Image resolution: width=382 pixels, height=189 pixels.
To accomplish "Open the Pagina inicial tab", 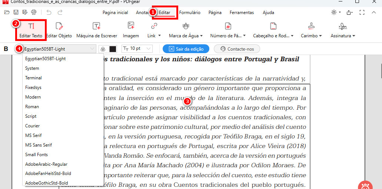I will [x=115, y=13].
